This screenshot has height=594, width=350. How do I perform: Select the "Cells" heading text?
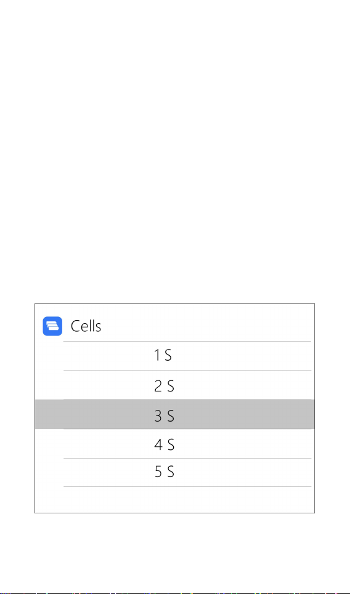tap(86, 326)
